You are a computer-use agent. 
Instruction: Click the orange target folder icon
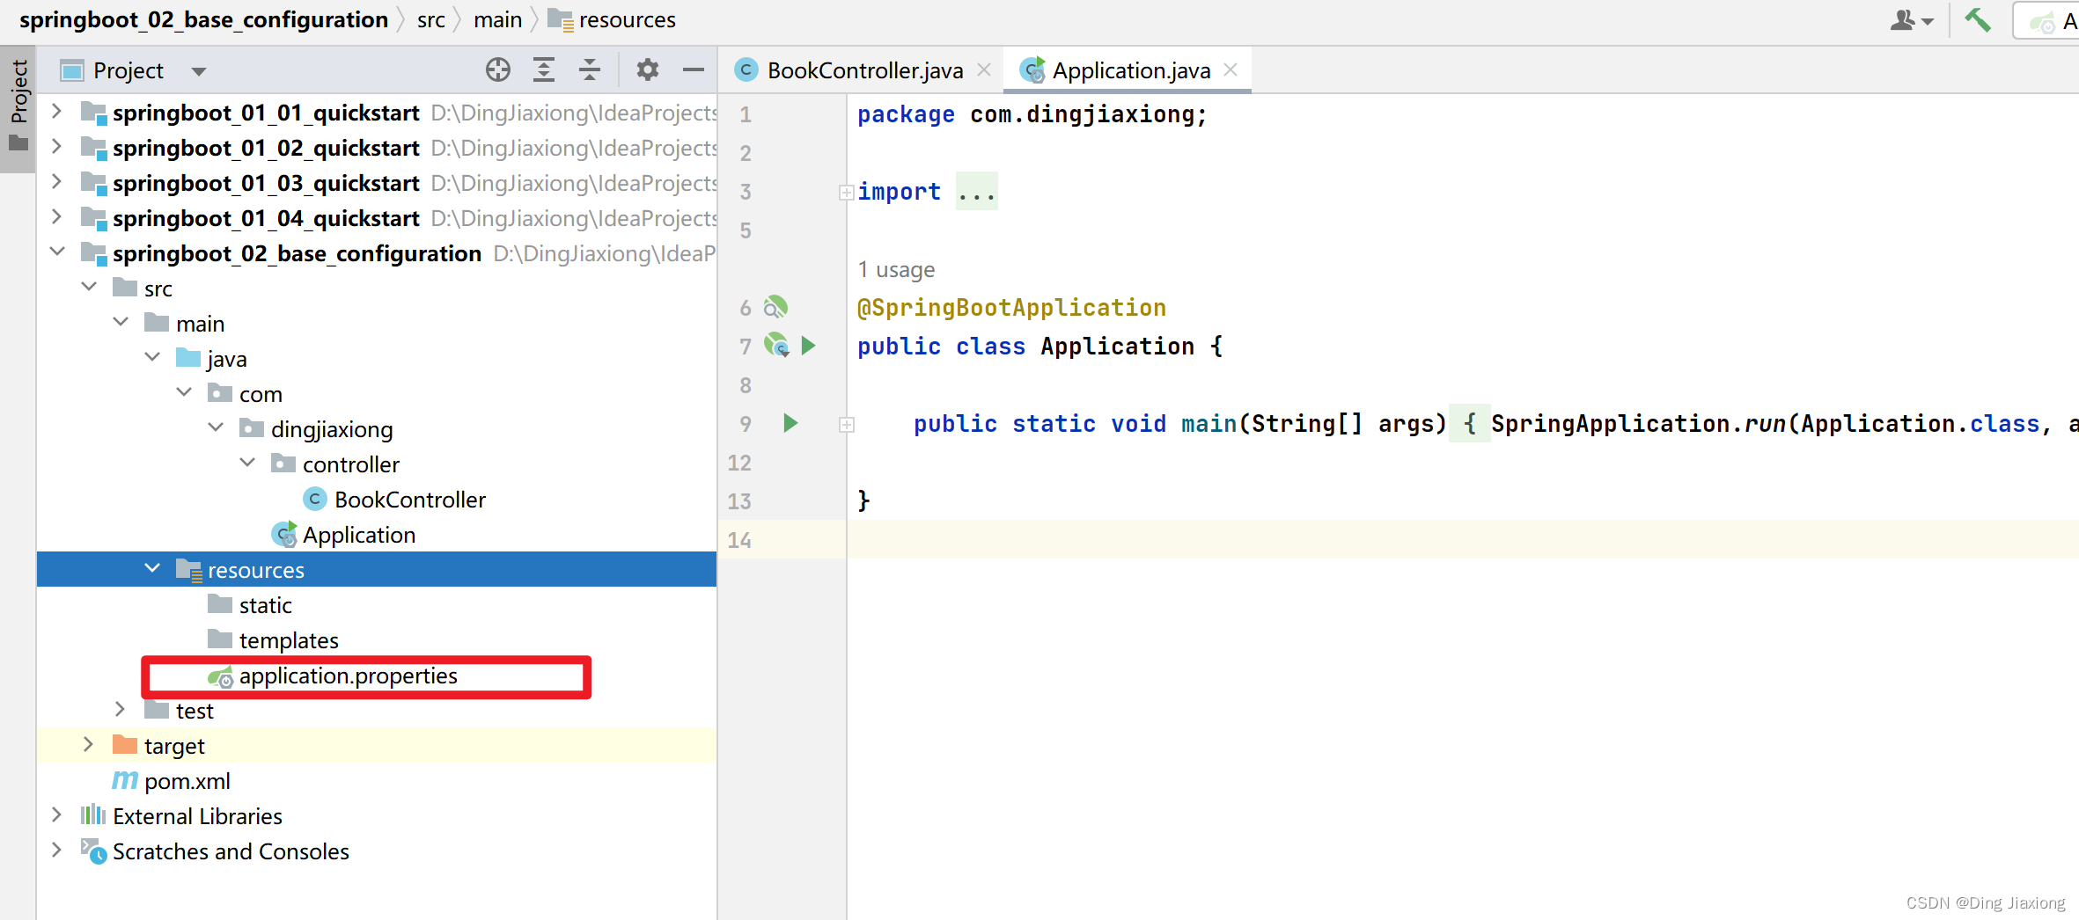(125, 745)
